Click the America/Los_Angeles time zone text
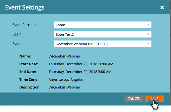Screen dimensions: 171x112 (66, 79)
